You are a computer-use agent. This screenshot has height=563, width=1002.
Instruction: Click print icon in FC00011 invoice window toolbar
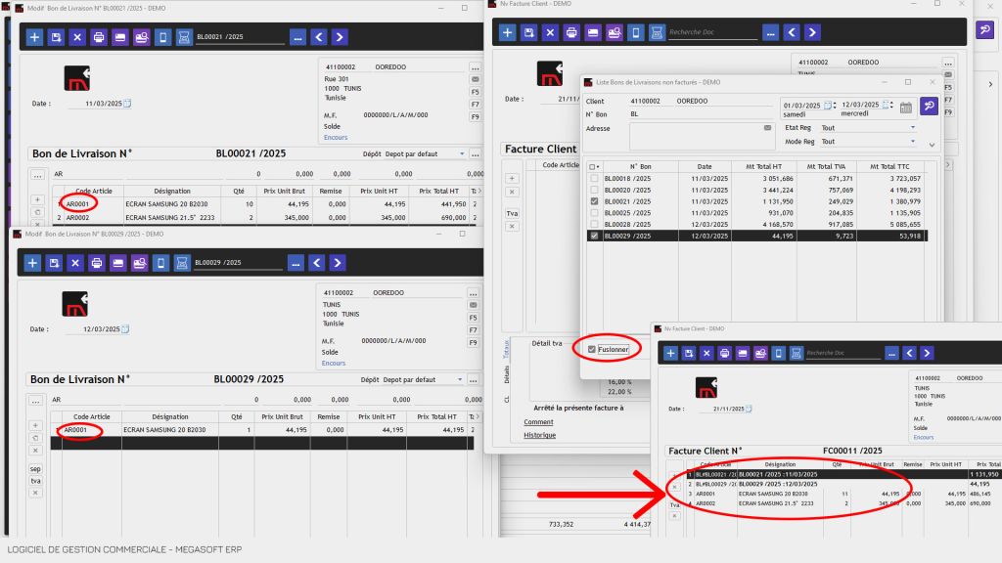pyautogui.click(x=725, y=353)
